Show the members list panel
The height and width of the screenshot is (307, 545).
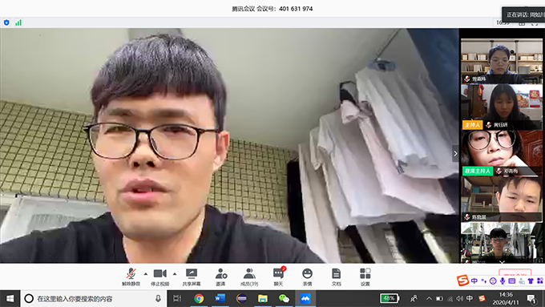(x=249, y=277)
